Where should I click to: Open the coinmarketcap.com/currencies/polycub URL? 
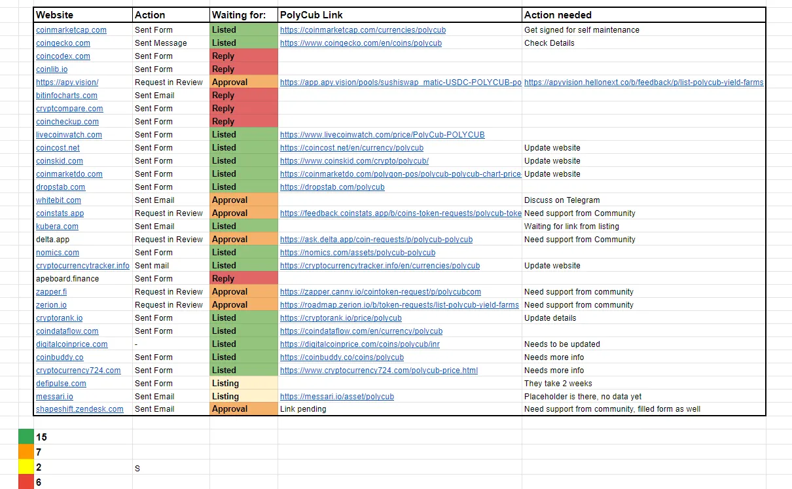(363, 30)
